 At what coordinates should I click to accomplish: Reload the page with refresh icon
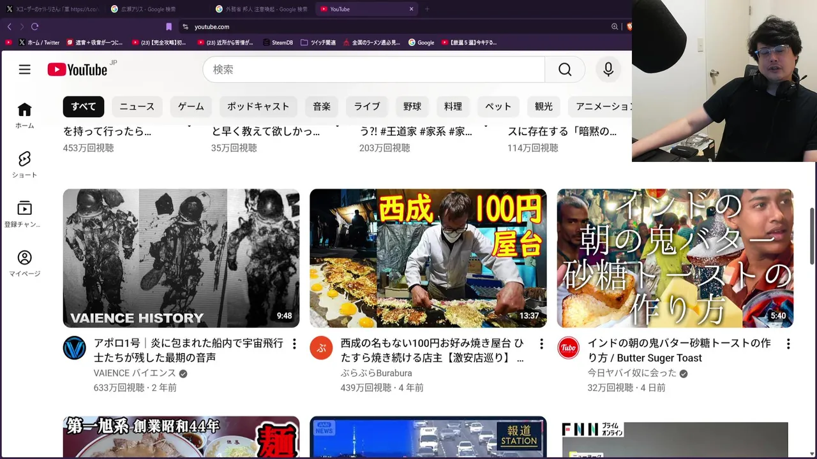coord(34,27)
